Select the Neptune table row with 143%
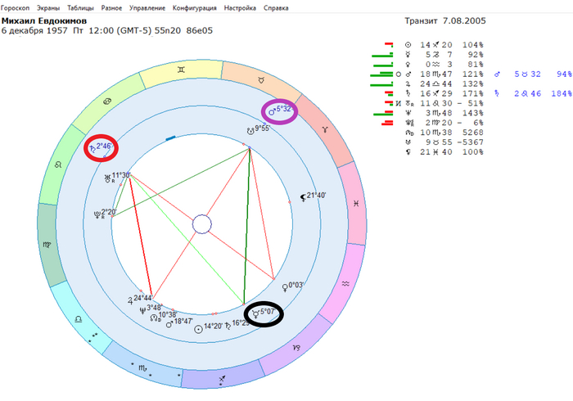 tap(444, 113)
